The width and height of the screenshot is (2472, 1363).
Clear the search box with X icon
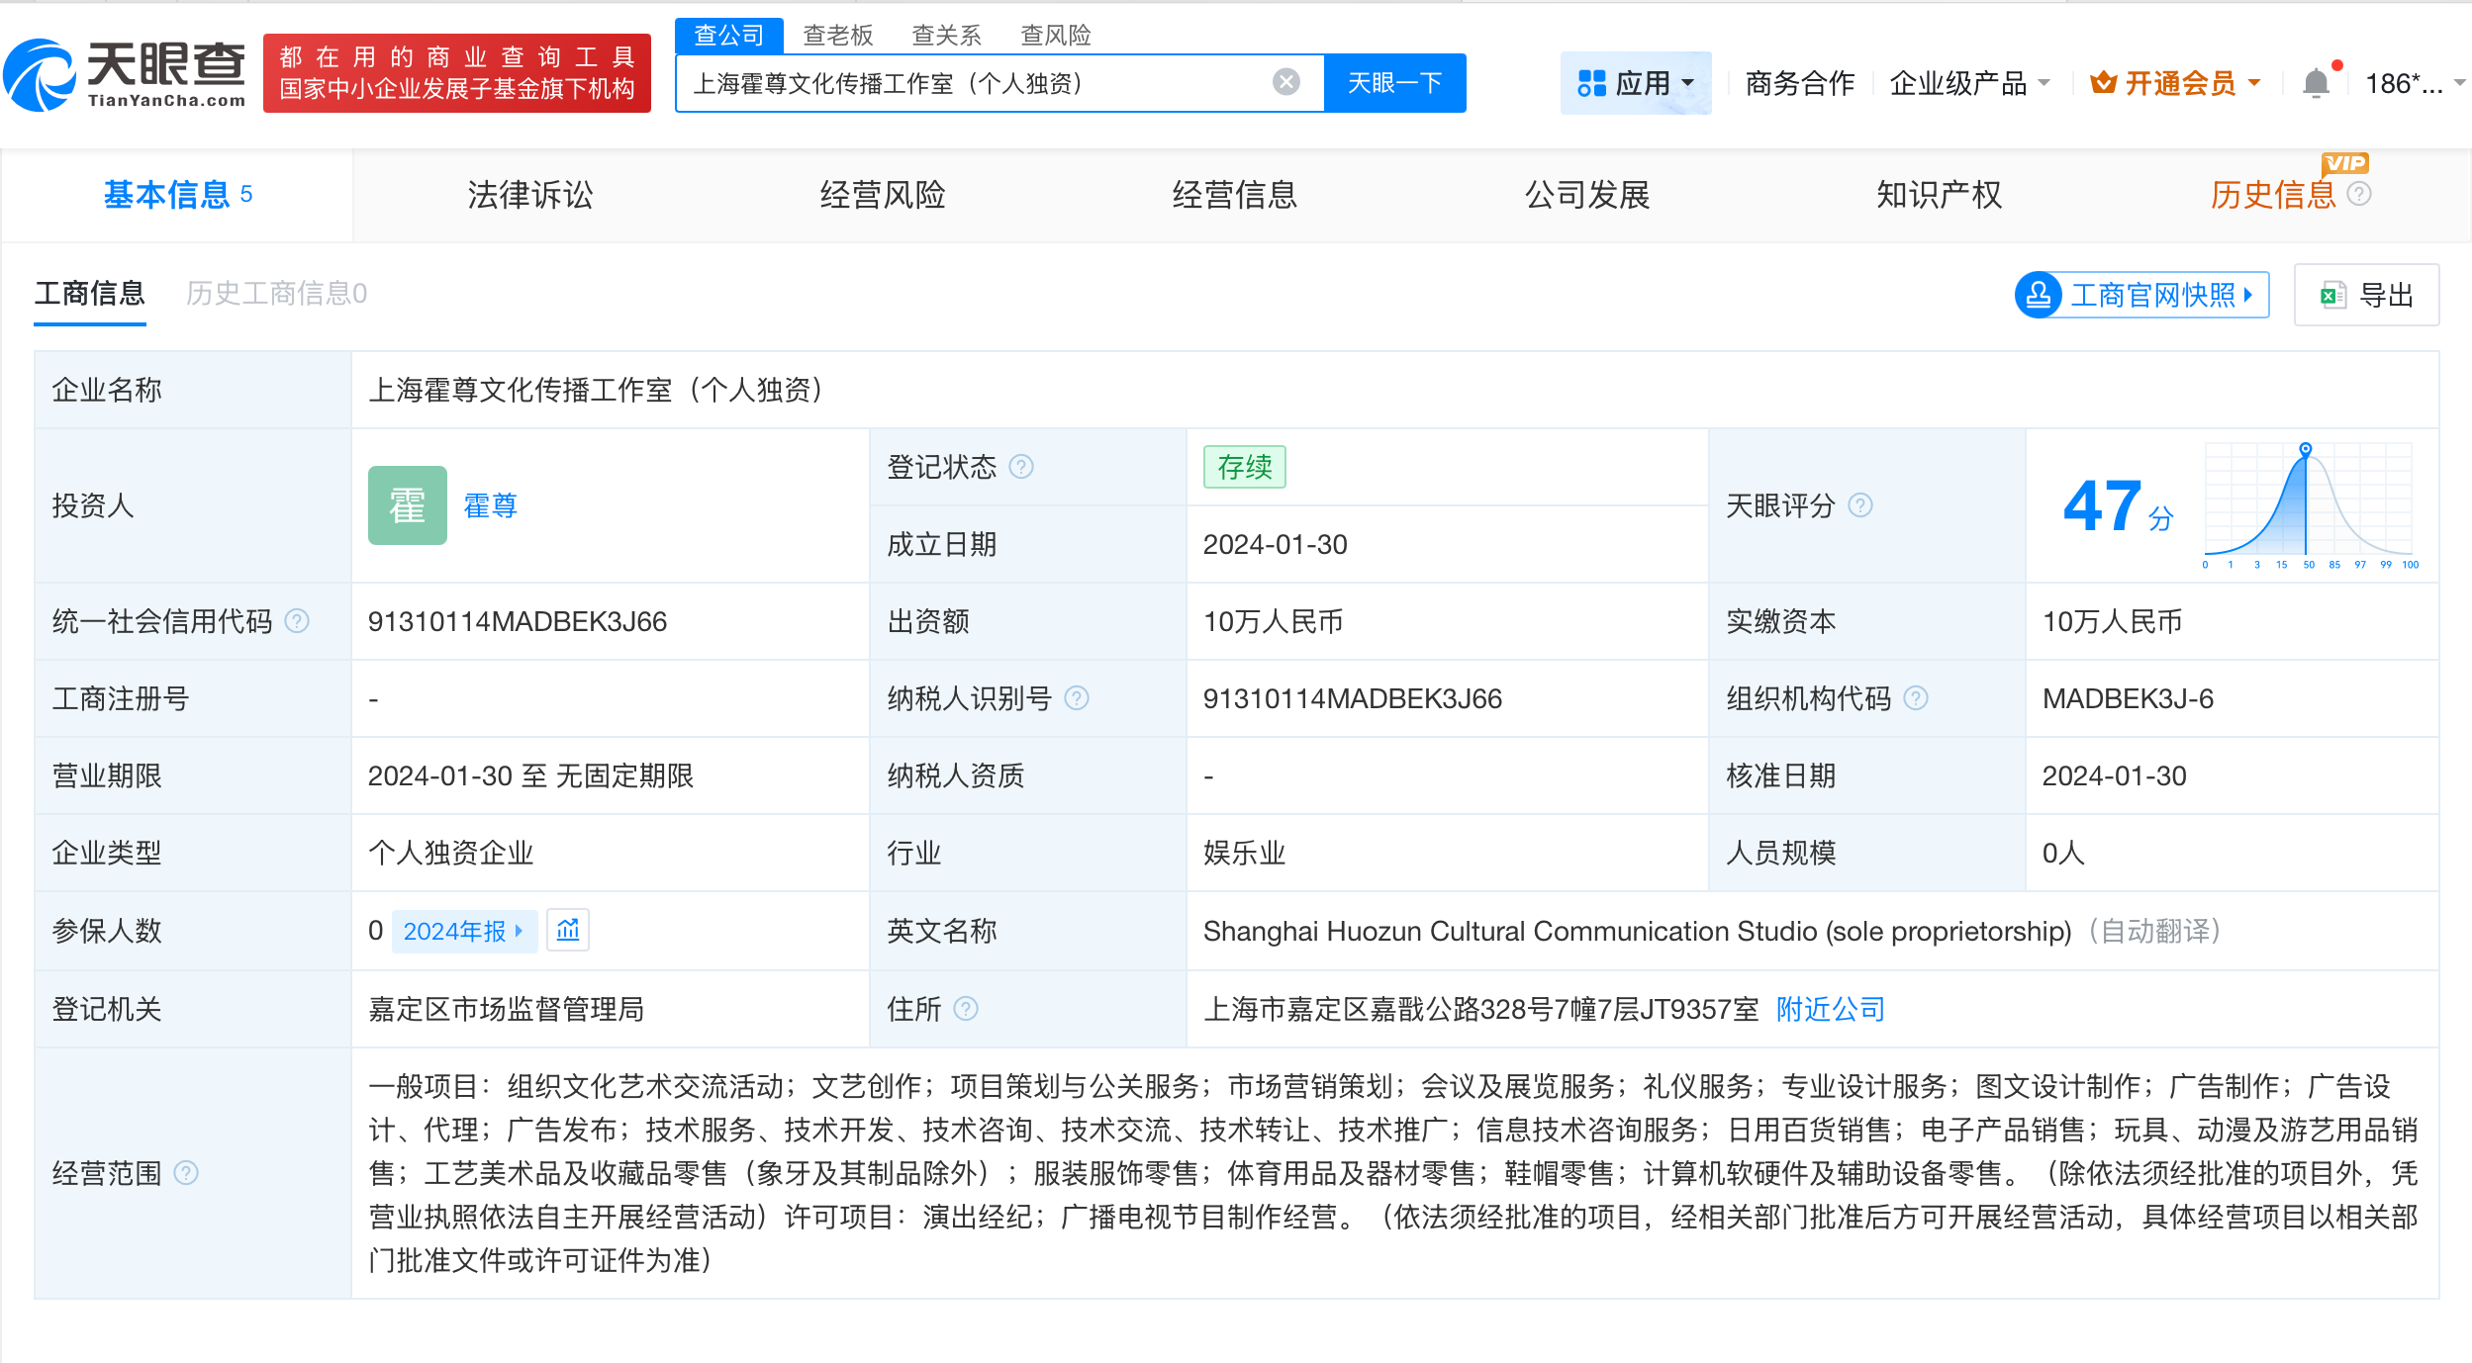click(1285, 82)
